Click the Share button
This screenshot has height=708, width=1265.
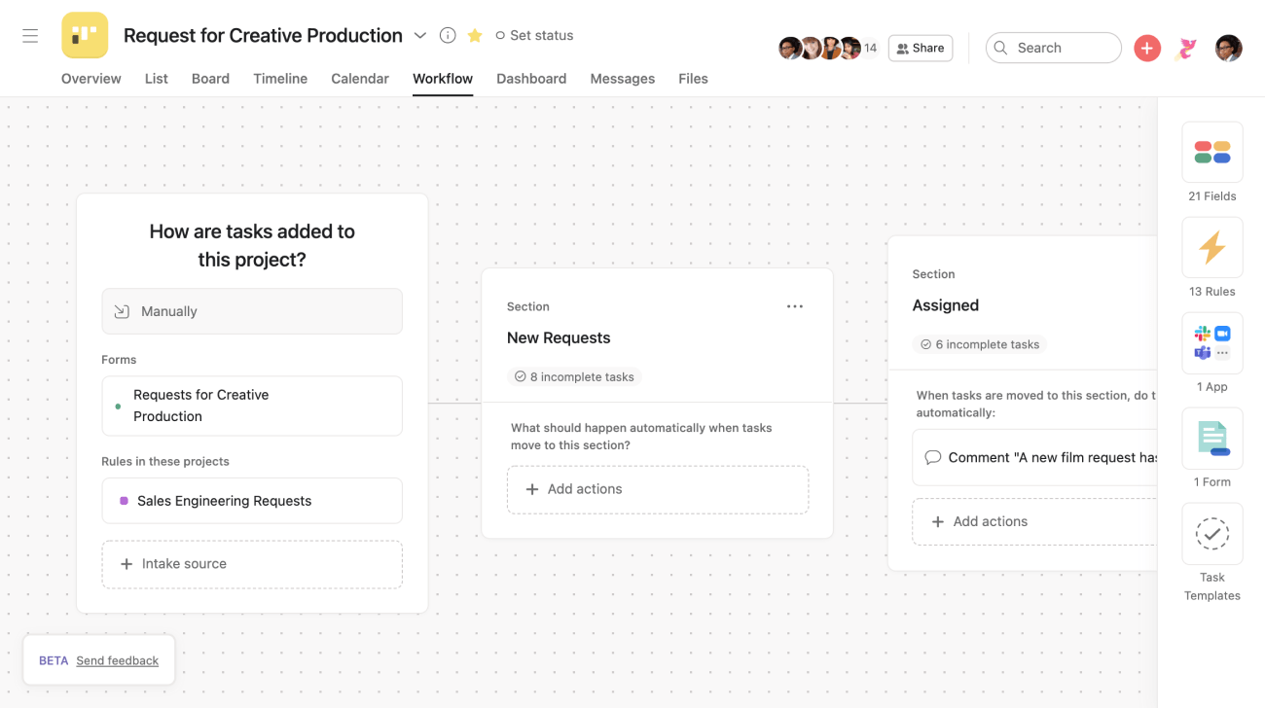[x=920, y=47]
